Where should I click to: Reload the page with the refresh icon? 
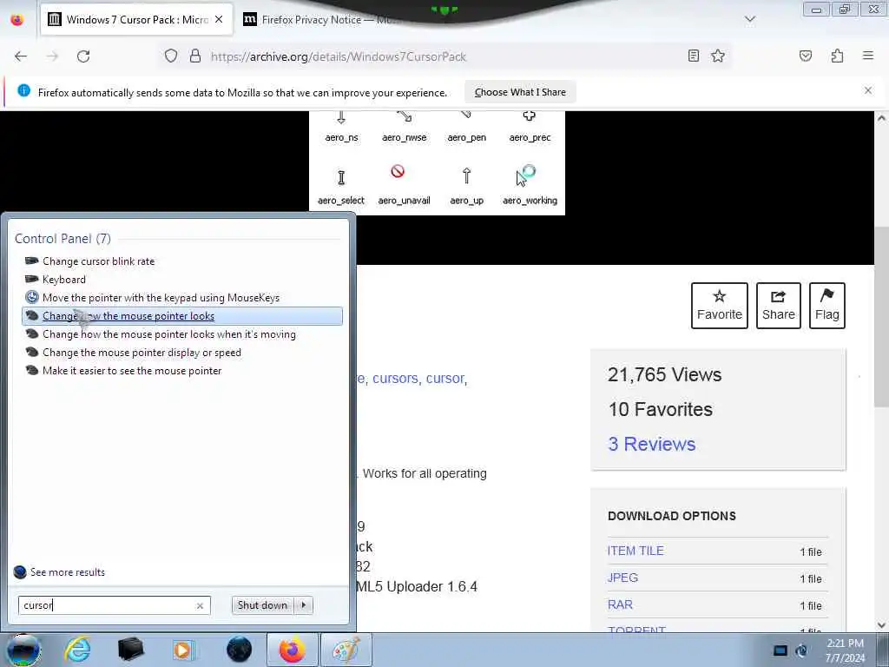pyautogui.click(x=83, y=56)
